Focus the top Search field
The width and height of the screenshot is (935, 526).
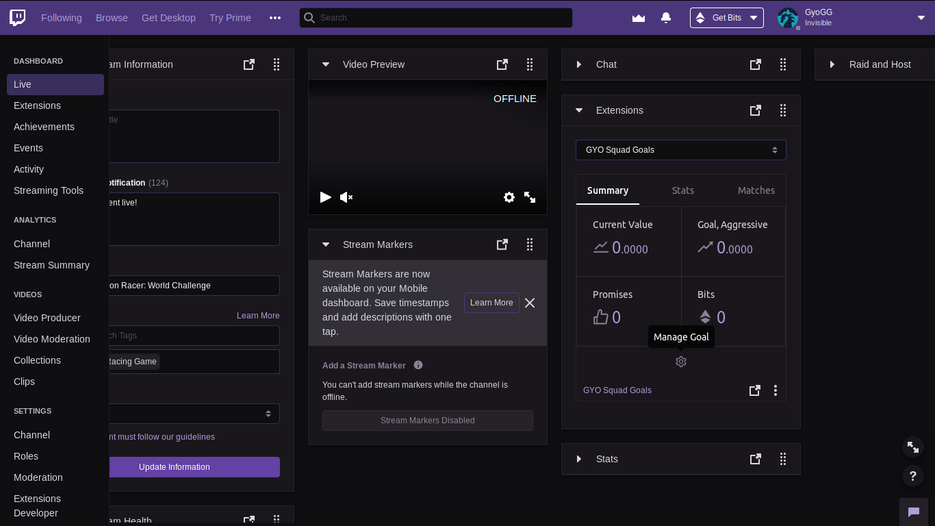[x=436, y=18]
